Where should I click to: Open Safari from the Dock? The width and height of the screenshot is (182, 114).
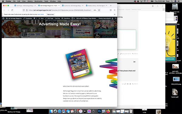[x=59, y=111]
